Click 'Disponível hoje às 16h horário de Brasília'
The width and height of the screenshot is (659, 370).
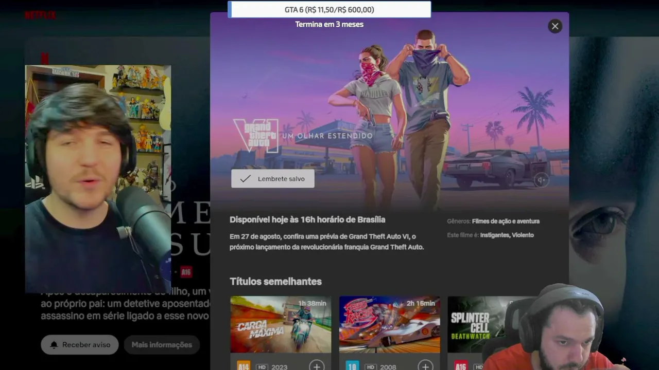[307, 219]
